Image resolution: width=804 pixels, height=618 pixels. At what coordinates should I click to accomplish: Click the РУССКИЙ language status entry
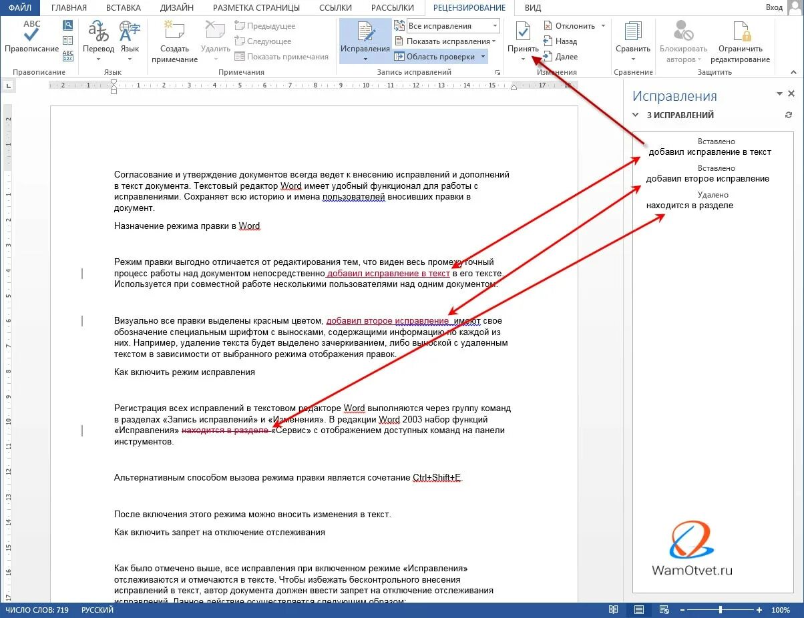tap(97, 611)
